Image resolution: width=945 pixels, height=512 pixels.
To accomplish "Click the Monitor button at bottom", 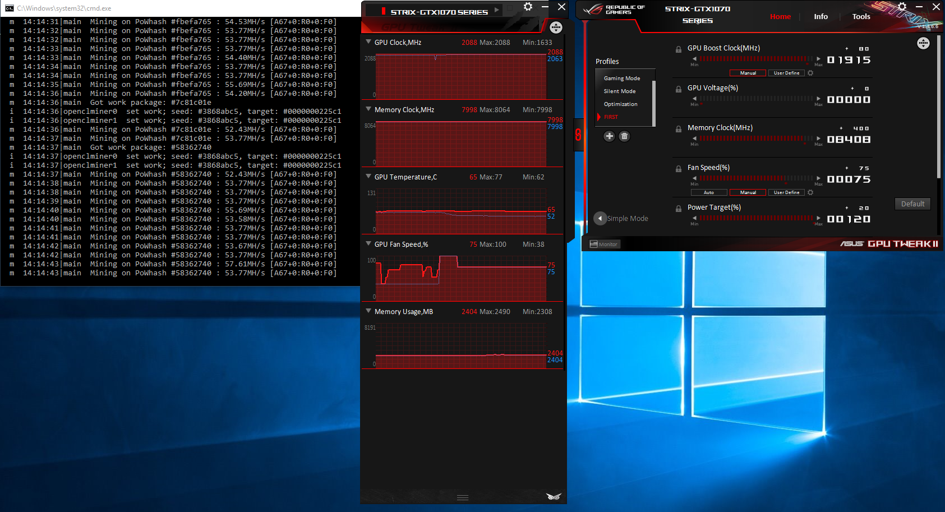I will click(603, 244).
